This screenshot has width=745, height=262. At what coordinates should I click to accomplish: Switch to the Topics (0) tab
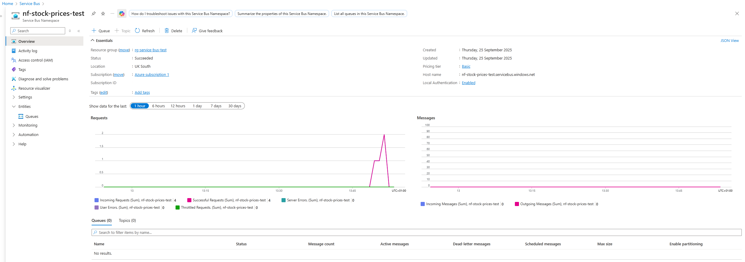pos(127,221)
